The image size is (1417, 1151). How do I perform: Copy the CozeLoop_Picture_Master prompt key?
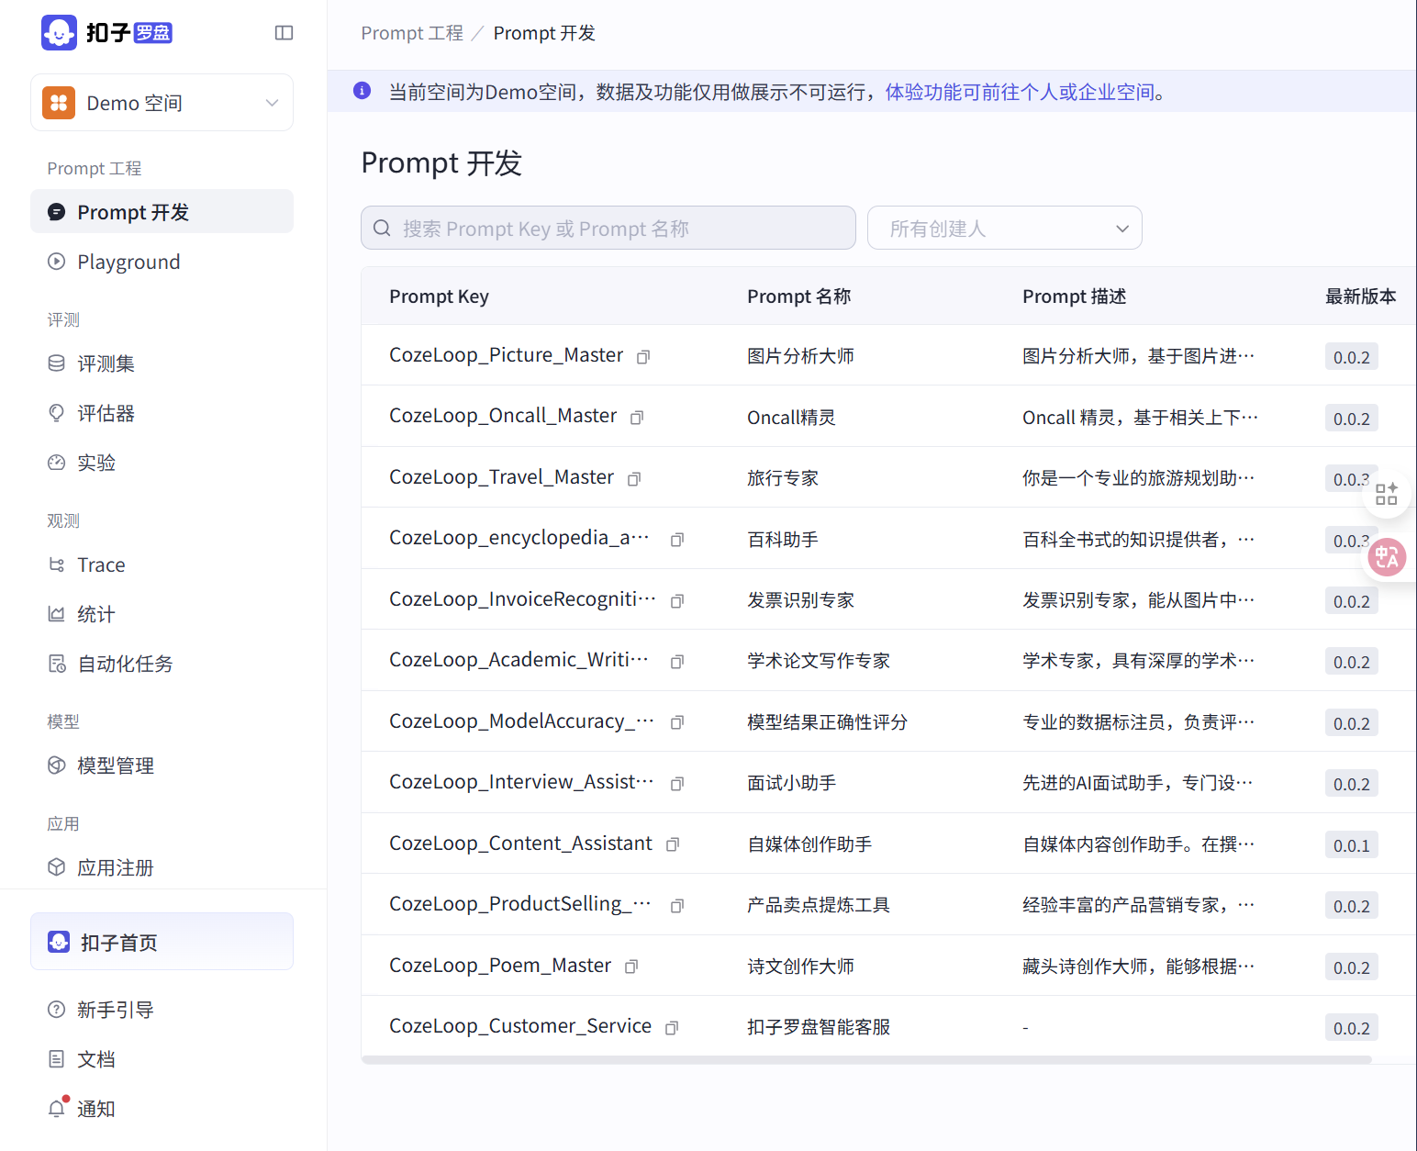[643, 357]
